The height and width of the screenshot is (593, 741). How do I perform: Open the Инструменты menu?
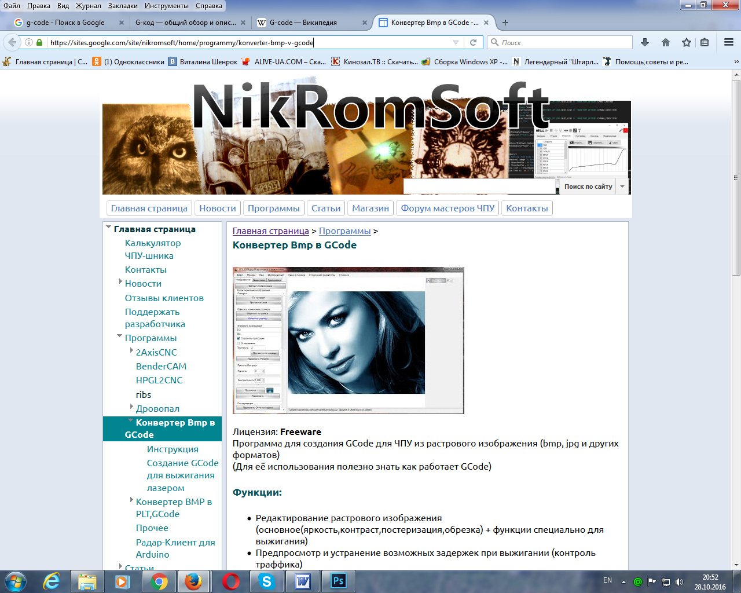[x=167, y=6]
